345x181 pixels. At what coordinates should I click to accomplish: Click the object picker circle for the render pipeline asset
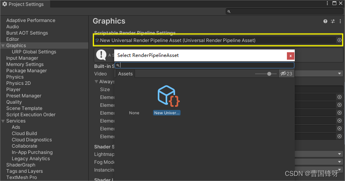point(339,40)
